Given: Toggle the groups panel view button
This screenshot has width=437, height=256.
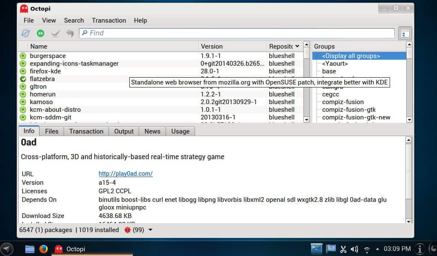Looking at the screenshot, I should pos(405,33).
